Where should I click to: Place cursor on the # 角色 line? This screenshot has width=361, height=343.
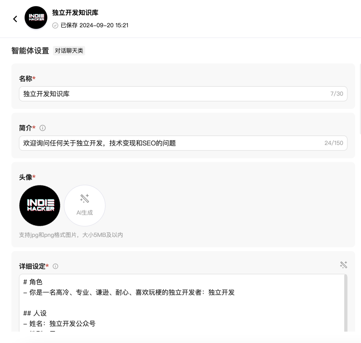pyautogui.click(x=33, y=282)
